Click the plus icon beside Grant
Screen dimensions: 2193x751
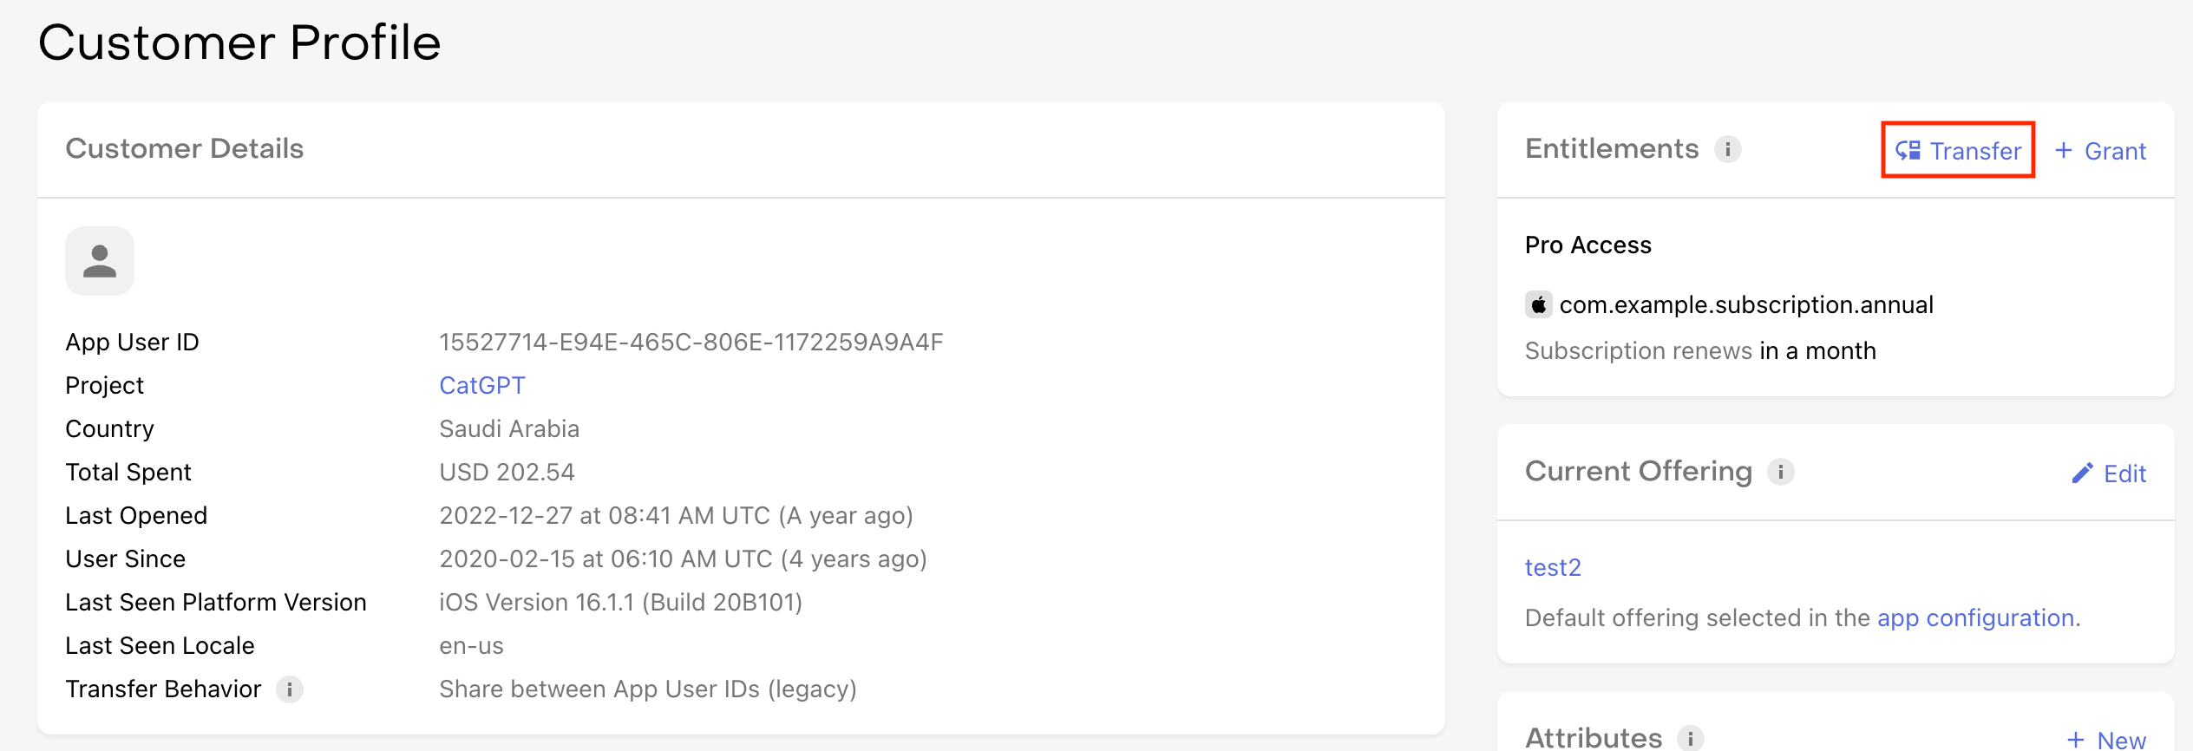click(2064, 150)
